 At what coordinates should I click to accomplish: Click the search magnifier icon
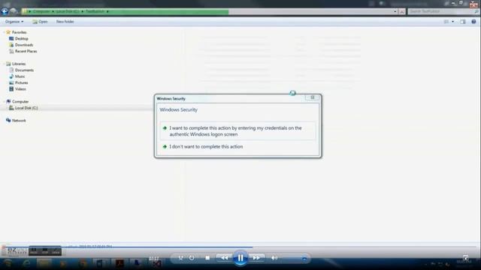point(476,11)
